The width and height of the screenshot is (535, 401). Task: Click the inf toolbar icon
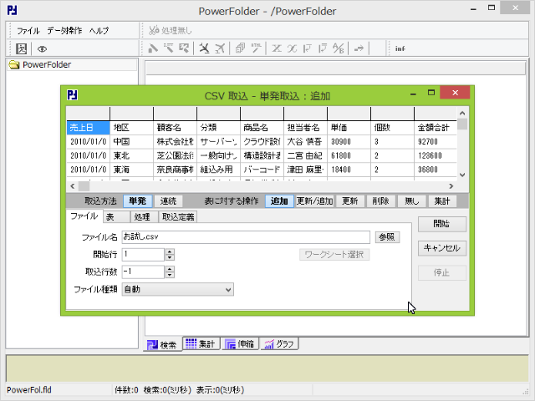pyautogui.click(x=400, y=48)
